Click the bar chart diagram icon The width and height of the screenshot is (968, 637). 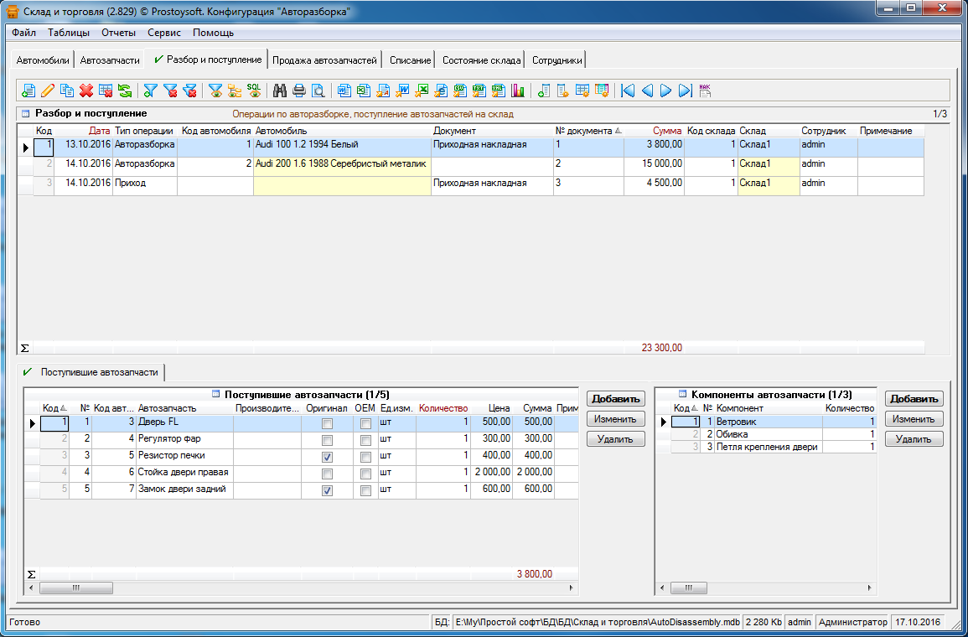point(517,91)
